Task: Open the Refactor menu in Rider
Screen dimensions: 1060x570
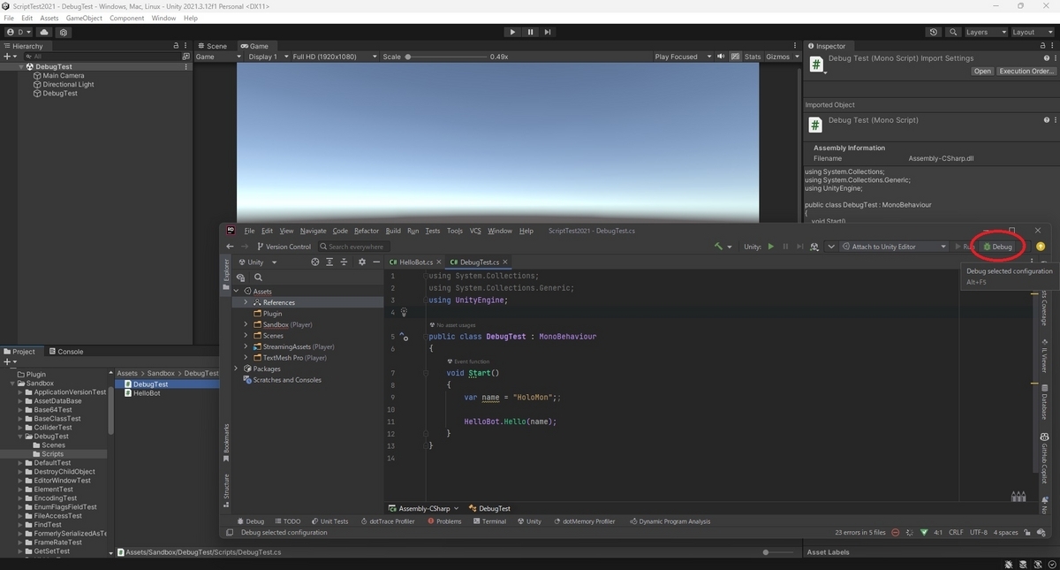Action: (x=366, y=231)
